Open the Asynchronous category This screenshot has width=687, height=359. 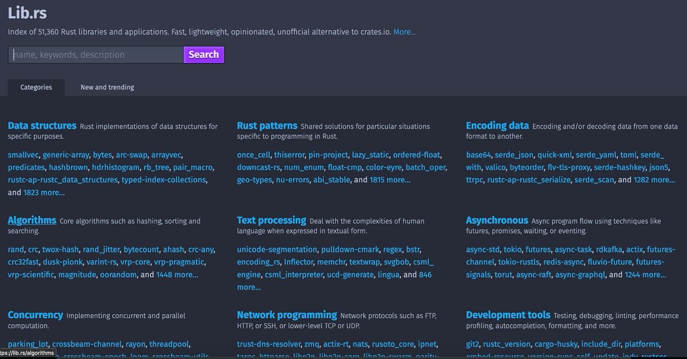(x=497, y=220)
